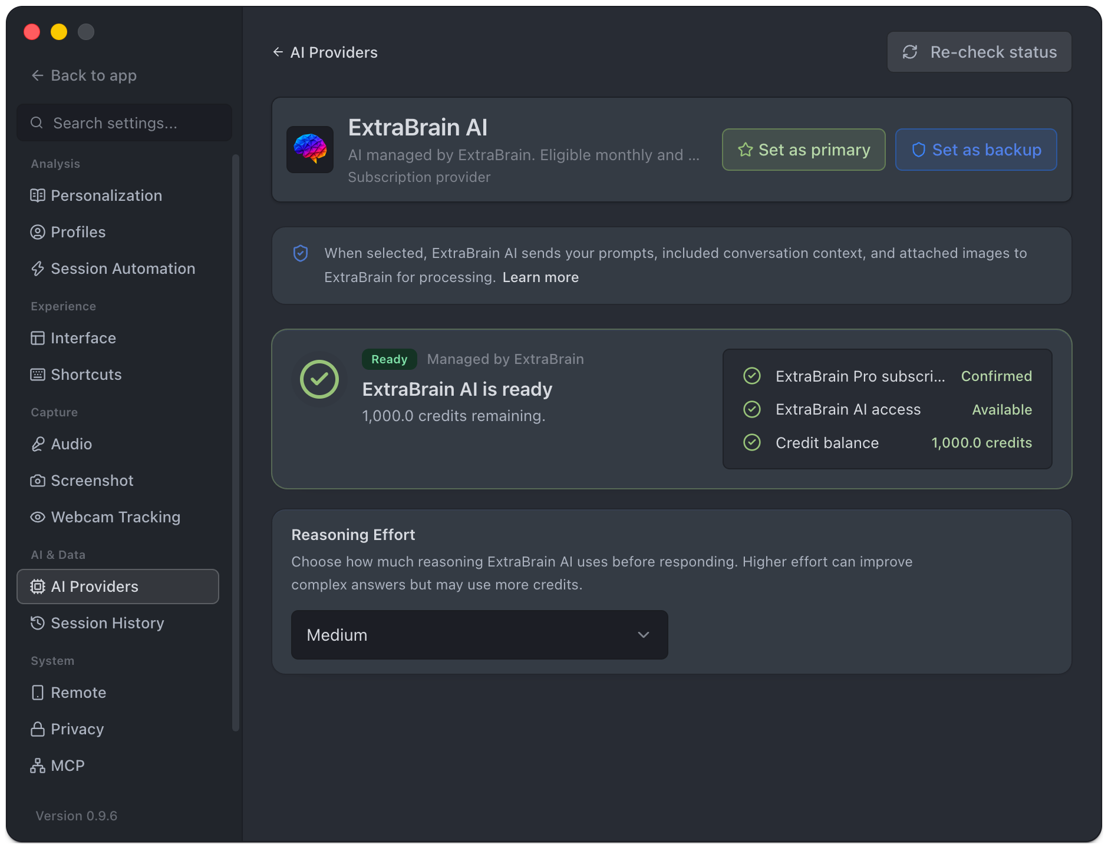Viewport: 1108px width, 848px height.
Task: Click the Reasoning Effort heading
Action: pos(353,535)
